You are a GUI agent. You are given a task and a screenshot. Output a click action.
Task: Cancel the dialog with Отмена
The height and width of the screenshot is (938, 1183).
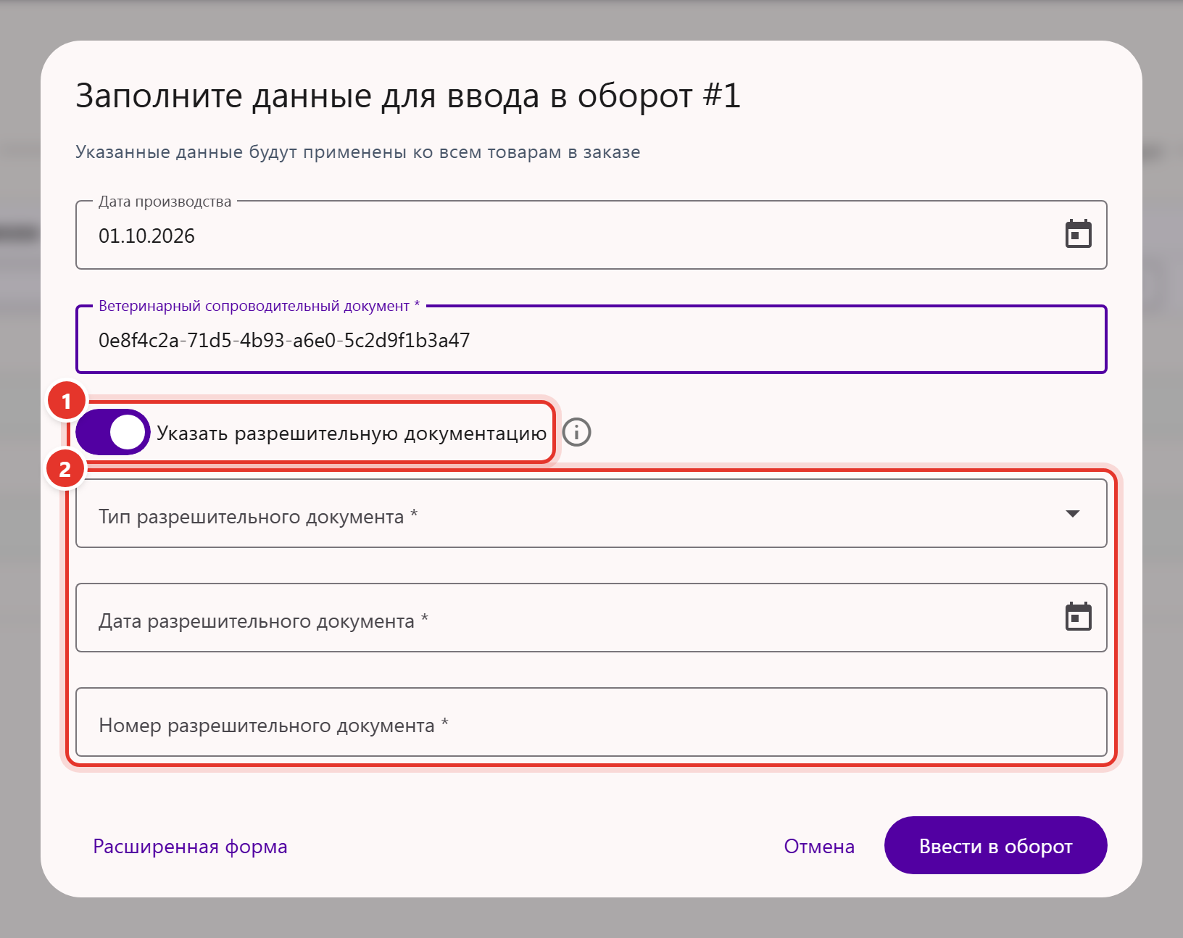(x=819, y=846)
